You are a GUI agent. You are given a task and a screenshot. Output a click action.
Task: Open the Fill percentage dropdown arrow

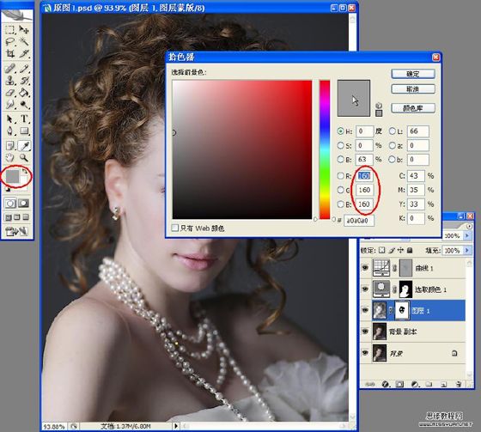pos(467,251)
